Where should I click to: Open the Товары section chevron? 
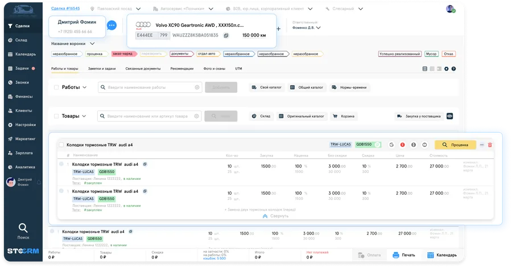point(84,116)
